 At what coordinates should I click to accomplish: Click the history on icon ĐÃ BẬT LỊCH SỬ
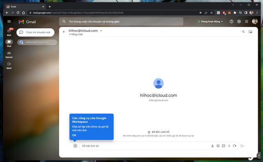pyautogui.click(x=149, y=132)
